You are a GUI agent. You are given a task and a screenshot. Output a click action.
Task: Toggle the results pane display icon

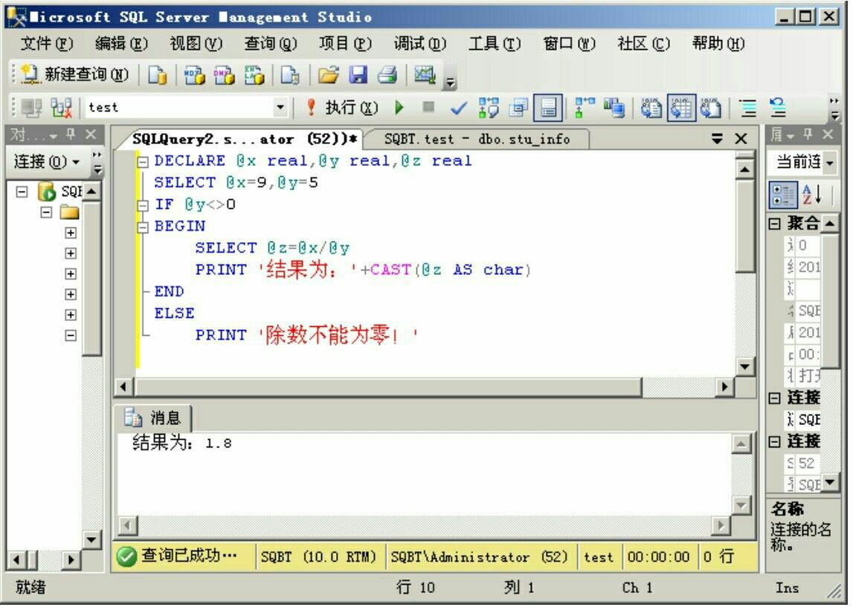tap(547, 106)
